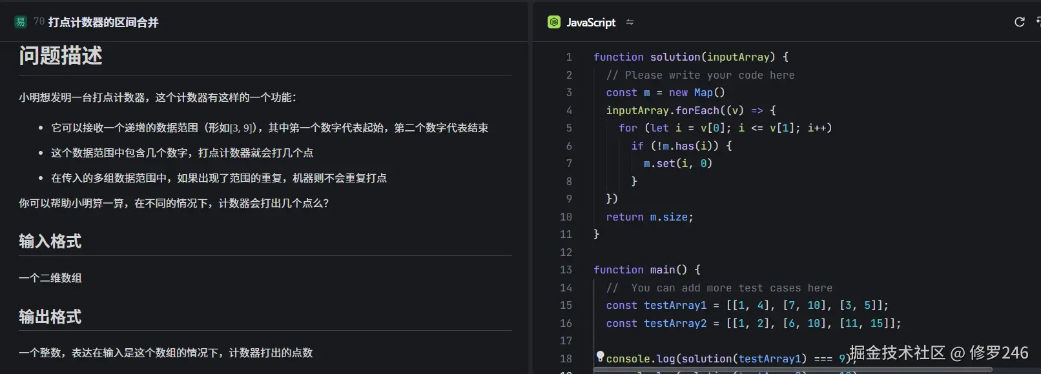Click the 输入格式 heading
Viewport: 1041px width, 374px height.
pos(50,241)
